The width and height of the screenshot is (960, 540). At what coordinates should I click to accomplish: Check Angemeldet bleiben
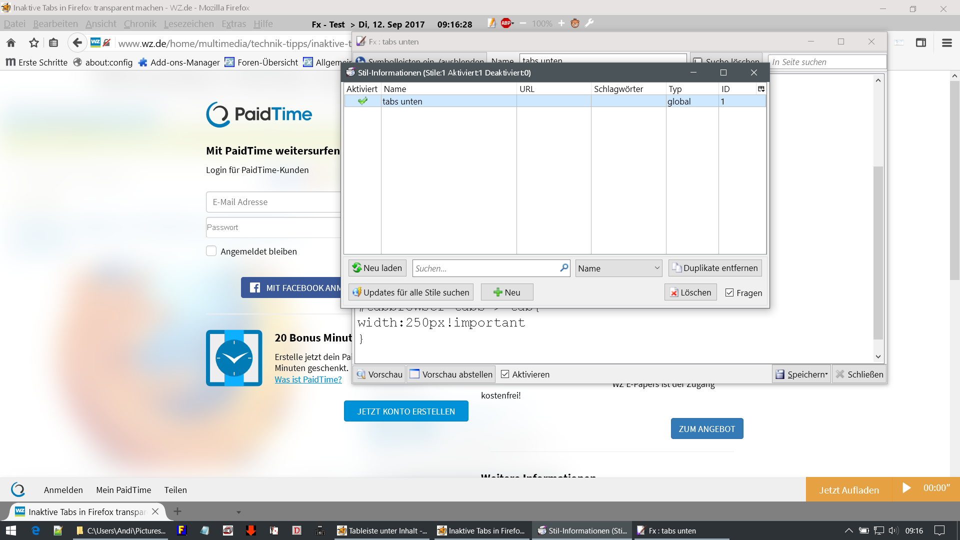coord(211,251)
